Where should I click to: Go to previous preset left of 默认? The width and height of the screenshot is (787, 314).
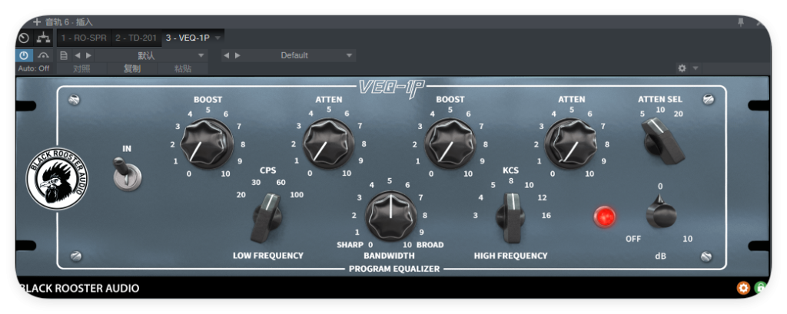tap(78, 55)
